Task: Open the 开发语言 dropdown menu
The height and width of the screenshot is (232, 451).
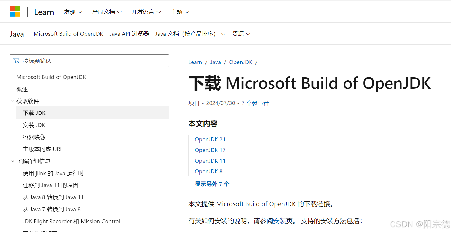Action: (146, 12)
